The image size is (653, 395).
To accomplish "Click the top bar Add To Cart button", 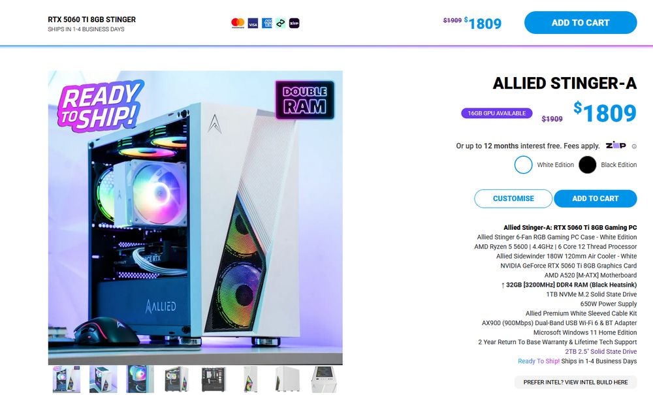I will (581, 23).
